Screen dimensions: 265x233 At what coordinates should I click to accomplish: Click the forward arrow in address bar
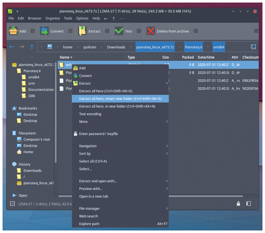[x=22, y=47]
